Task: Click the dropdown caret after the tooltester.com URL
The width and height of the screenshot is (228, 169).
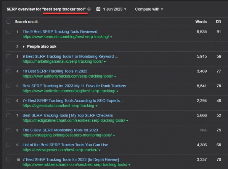Action: [117, 91]
